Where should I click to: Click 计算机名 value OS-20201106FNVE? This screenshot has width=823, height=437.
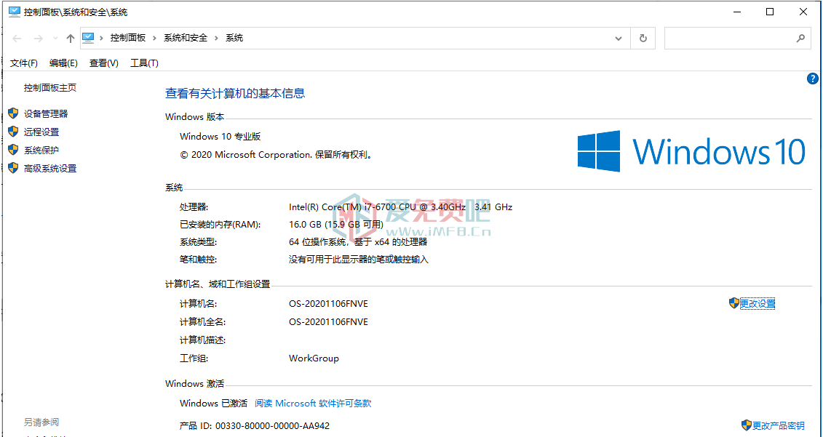329,304
